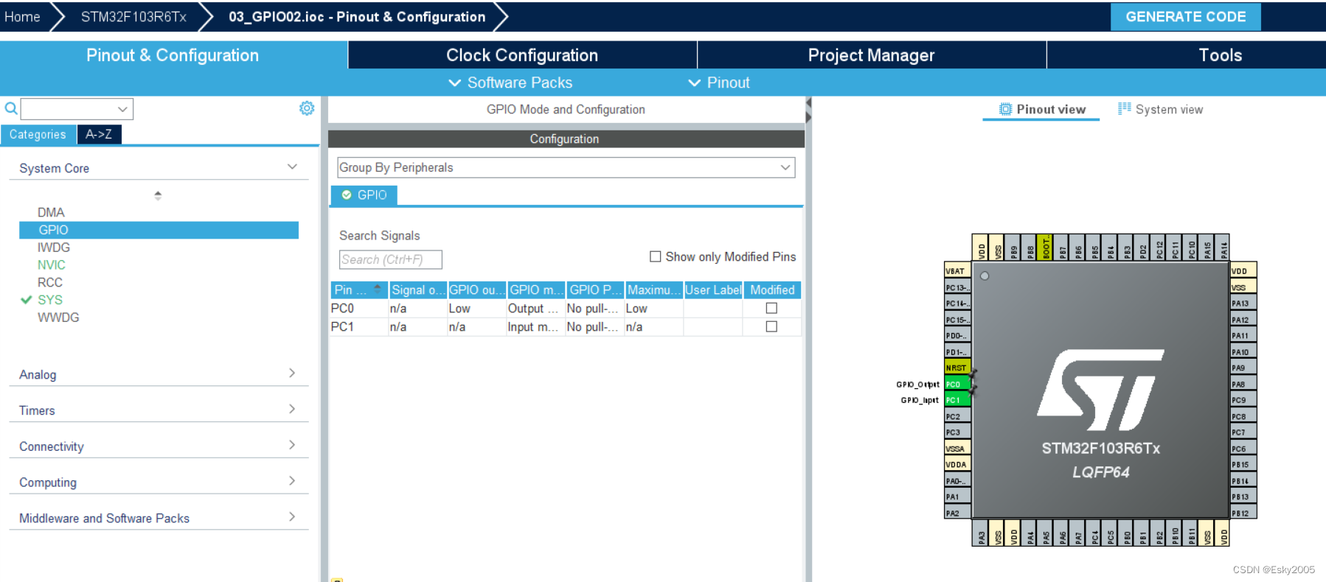Select the PA10 pin on chip
The height and width of the screenshot is (582, 1326).
(1243, 351)
